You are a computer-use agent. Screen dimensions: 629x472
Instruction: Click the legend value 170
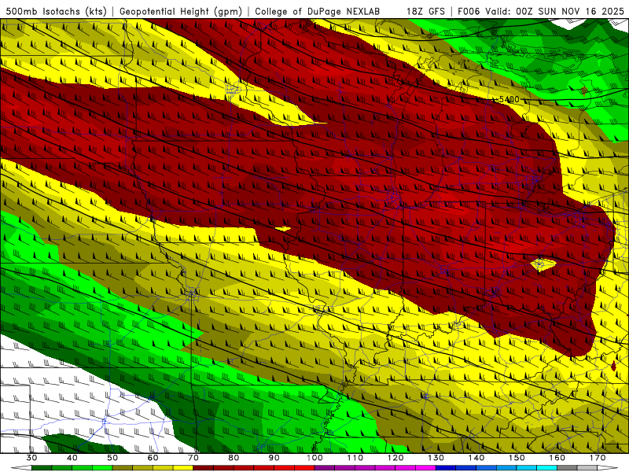coord(598,458)
